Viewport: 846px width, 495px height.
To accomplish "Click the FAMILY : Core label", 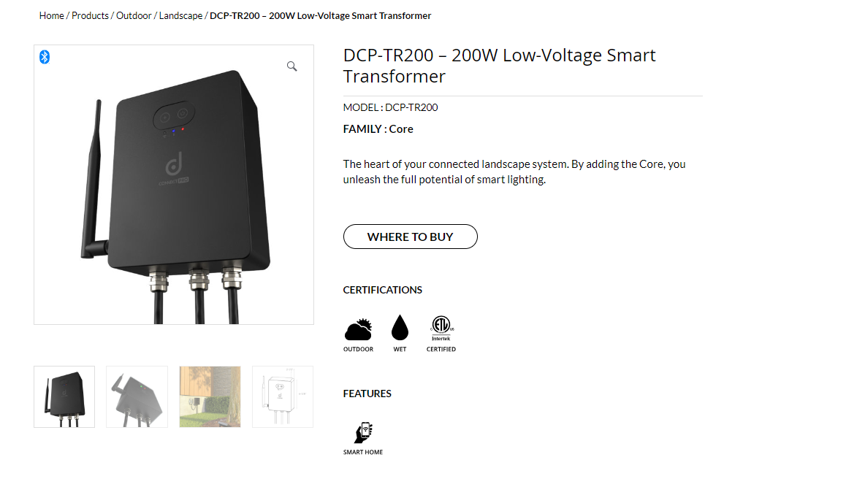I will pos(378,129).
